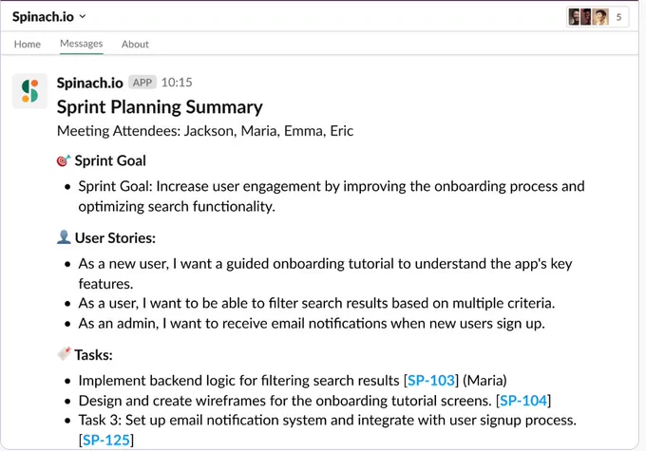Image resolution: width=646 pixels, height=451 pixels.
Task: Click the Spinach.io channel title in the header
Action: click(44, 16)
